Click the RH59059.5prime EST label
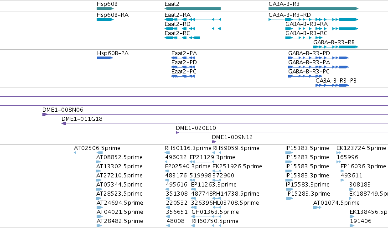Screen dimensions: 388x228 point(236,148)
